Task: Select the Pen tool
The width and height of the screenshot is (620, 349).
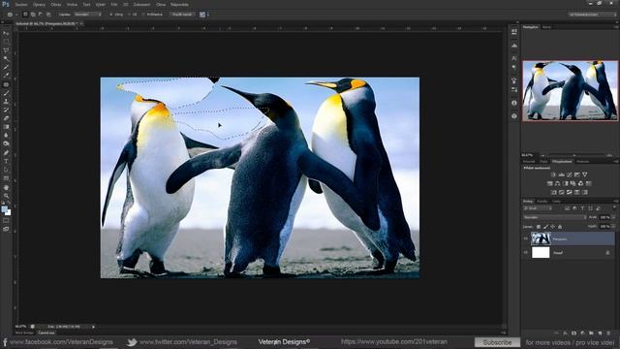Action: coord(6,153)
